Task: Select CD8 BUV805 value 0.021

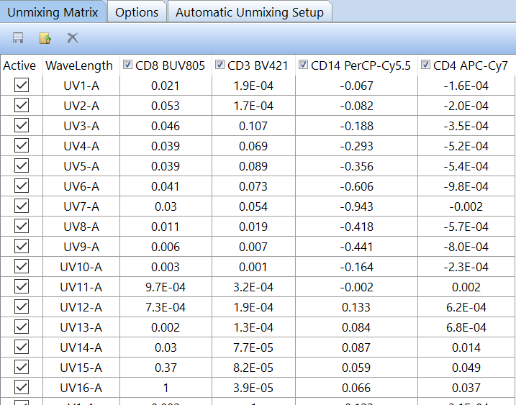Action: 166,86
